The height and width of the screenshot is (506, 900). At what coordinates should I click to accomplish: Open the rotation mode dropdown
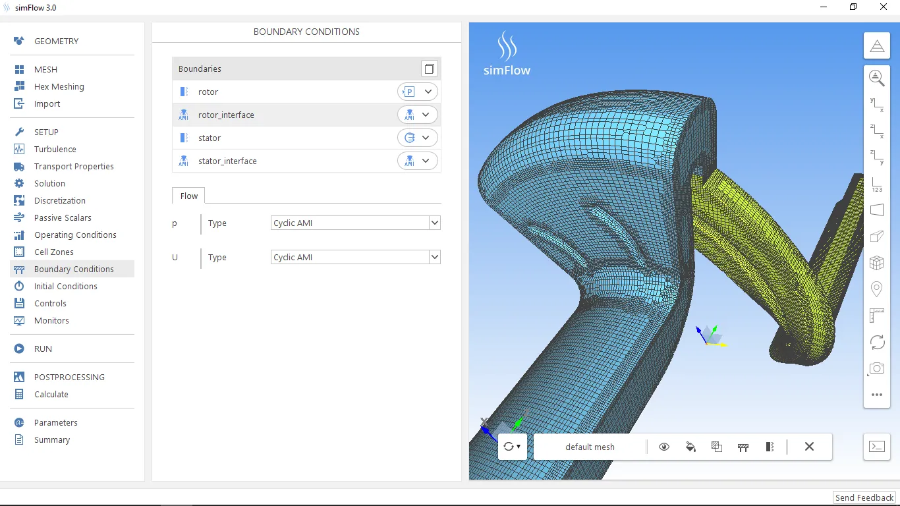pyautogui.click(x=512, y=446)
